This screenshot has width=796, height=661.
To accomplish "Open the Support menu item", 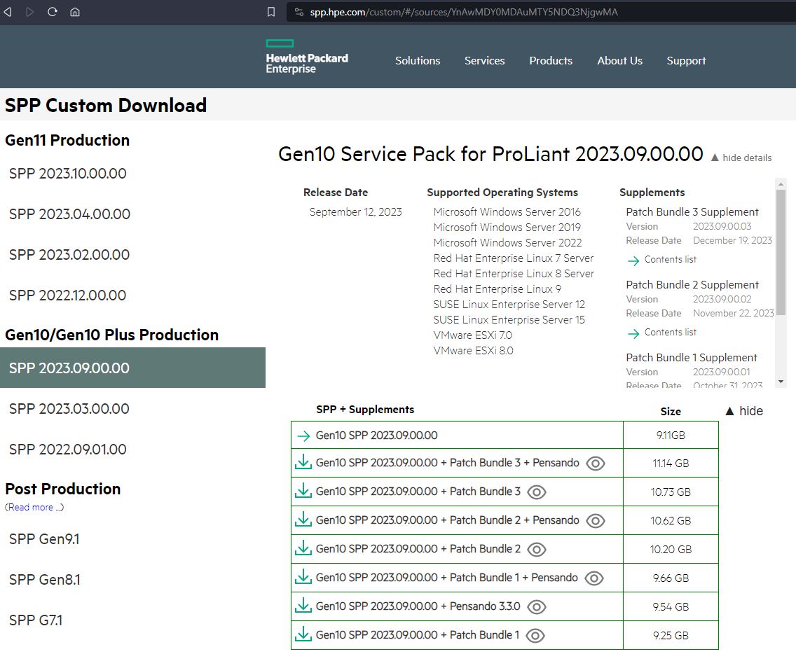I will coord(686,61).
